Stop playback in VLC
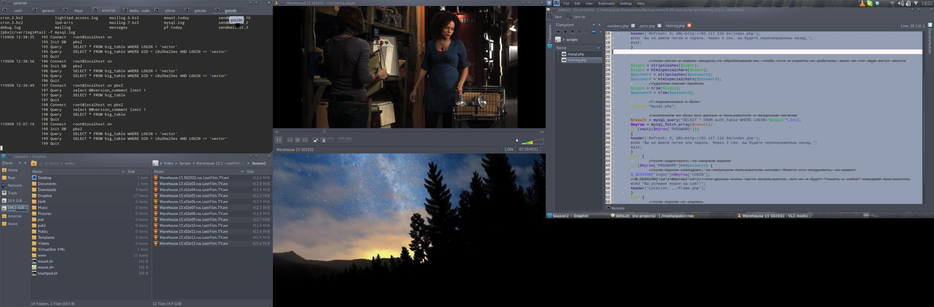This screenshot has width=934, height=307. [297, 140]
